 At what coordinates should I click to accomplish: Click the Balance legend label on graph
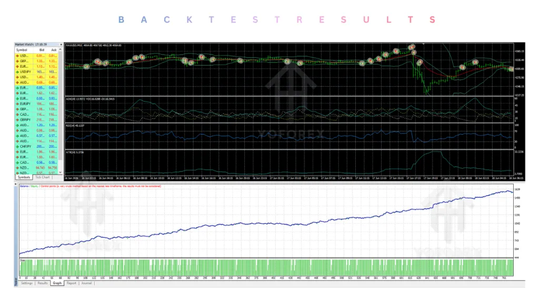[x=24, y=186]
